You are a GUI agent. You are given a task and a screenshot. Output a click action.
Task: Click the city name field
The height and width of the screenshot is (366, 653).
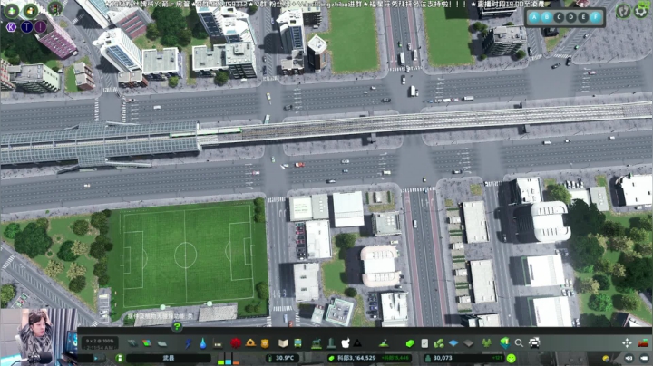(169, 358)
